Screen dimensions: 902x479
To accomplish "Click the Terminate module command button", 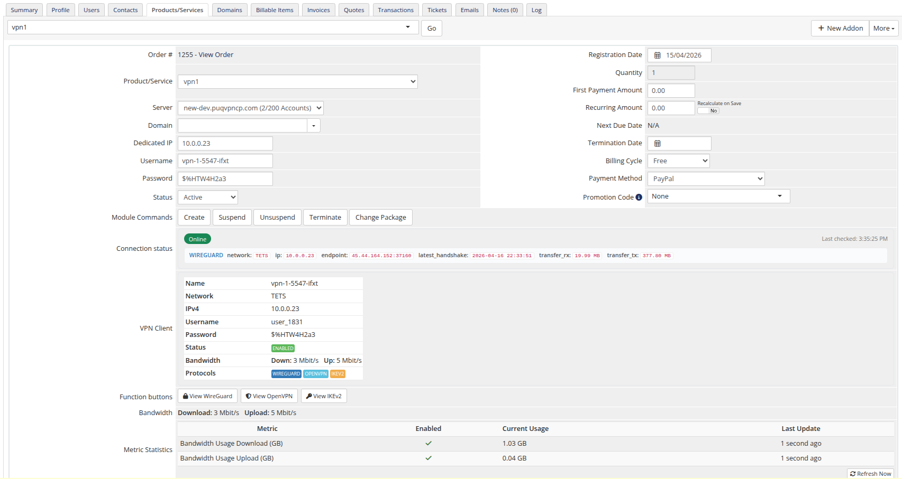I will point(325,217).
